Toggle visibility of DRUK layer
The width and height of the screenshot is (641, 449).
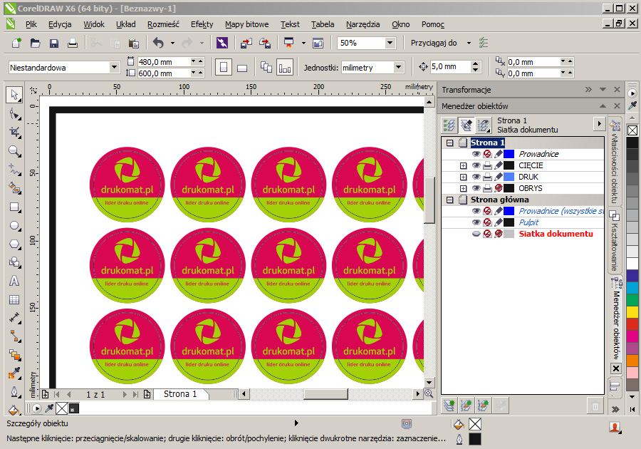(476, 177)
